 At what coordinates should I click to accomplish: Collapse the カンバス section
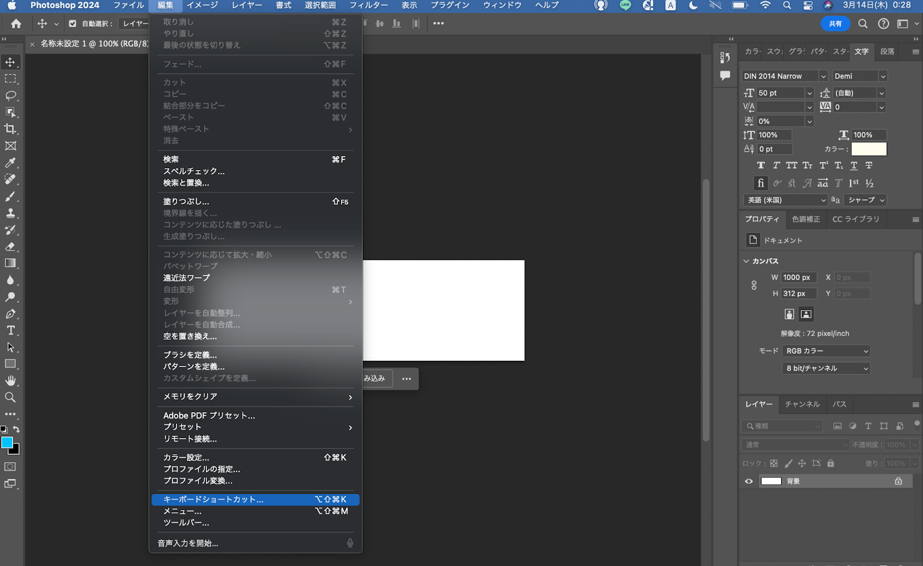[x=746, y=261]
